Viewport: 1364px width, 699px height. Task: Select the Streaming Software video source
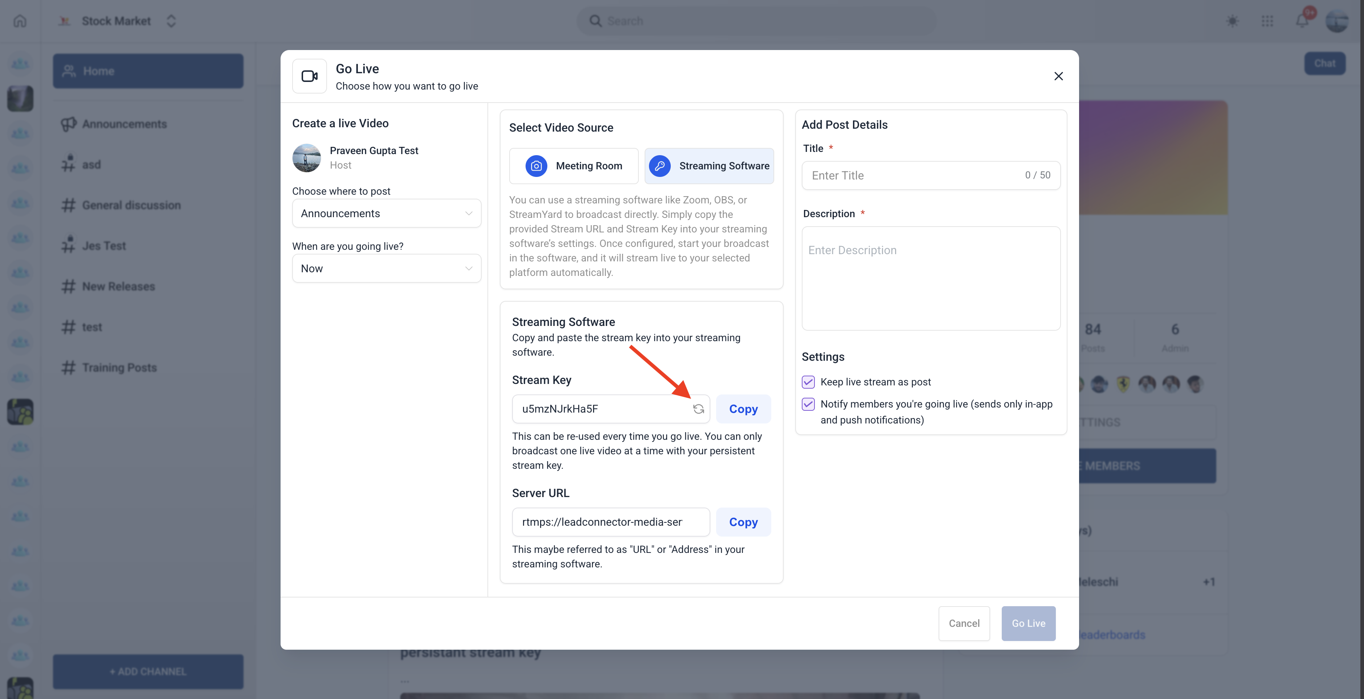708,166
